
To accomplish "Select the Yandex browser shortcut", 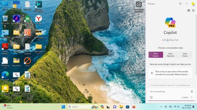I will [38, 20].
